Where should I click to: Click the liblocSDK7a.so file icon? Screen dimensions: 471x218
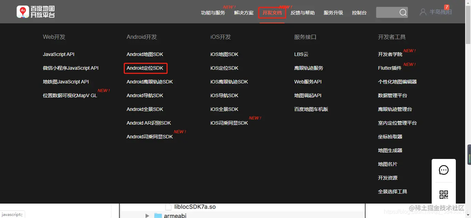(168, 207)
